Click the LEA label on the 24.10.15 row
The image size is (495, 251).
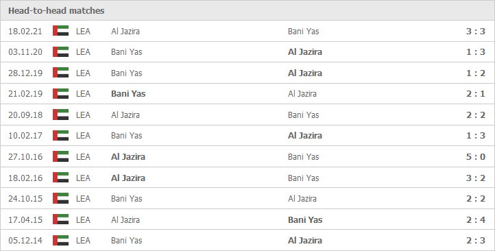tap(83, 199)
